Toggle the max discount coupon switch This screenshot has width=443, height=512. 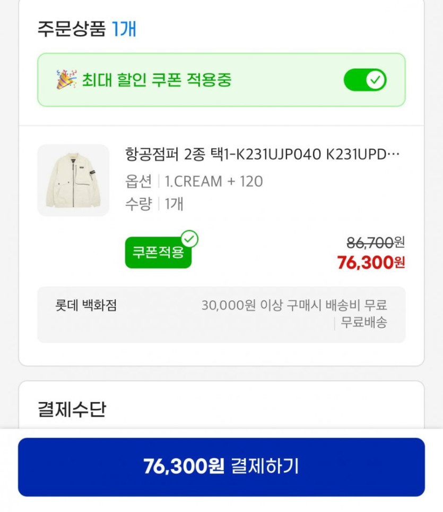(365, 80)
